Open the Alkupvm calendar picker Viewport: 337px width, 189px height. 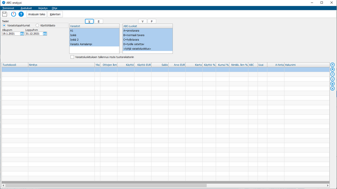[x=22, y=34]
